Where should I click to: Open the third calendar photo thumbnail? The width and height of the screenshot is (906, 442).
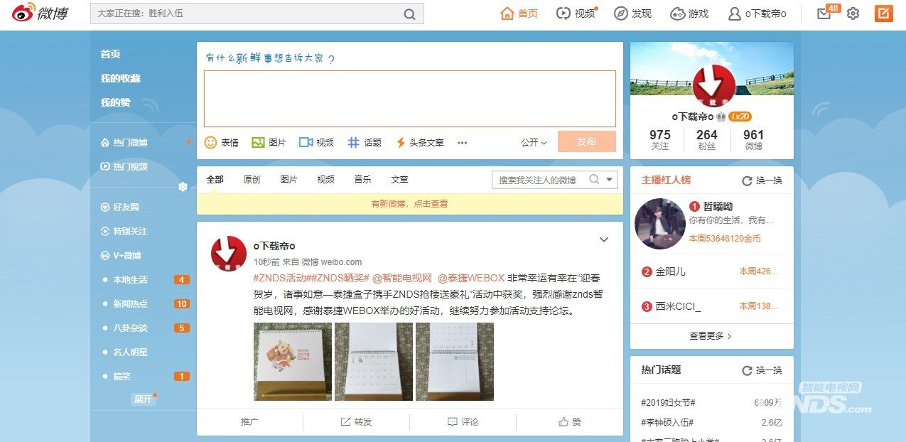pyautogui.click(x=455, y=362)
